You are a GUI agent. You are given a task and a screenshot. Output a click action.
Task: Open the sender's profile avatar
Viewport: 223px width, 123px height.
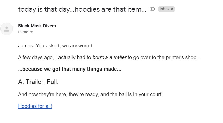click(x=7, y=29)
